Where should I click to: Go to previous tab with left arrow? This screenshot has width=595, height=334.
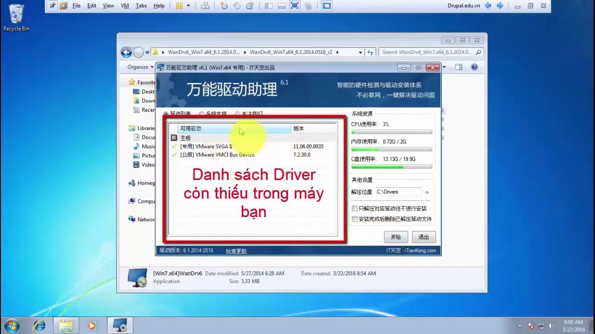coord(488,6)
